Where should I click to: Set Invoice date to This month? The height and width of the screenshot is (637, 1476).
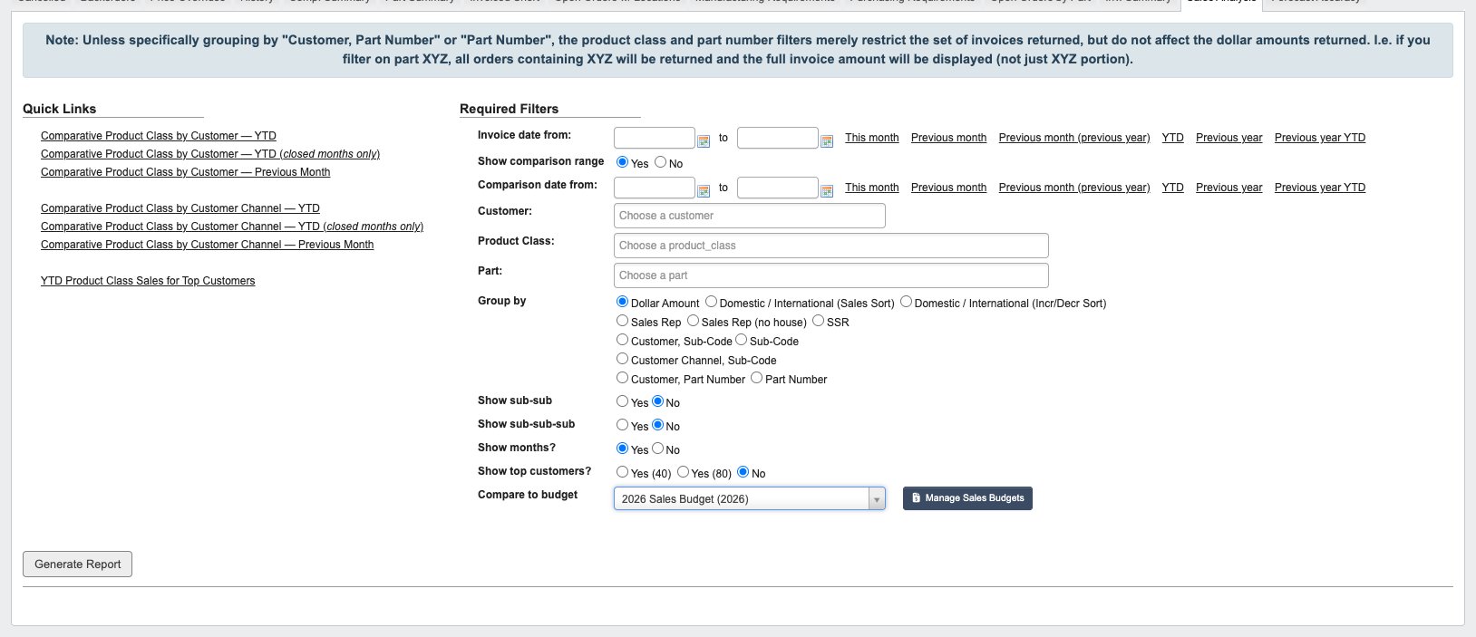[872, 138]
